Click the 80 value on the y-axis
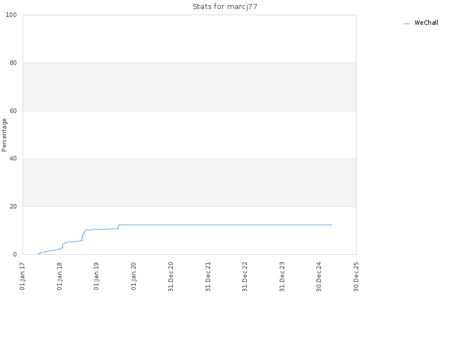 [13, 63]
